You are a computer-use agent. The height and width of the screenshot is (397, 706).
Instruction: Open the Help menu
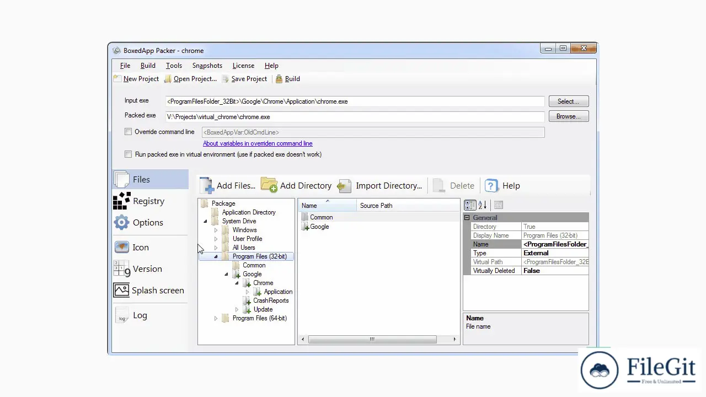pos(271,66)
